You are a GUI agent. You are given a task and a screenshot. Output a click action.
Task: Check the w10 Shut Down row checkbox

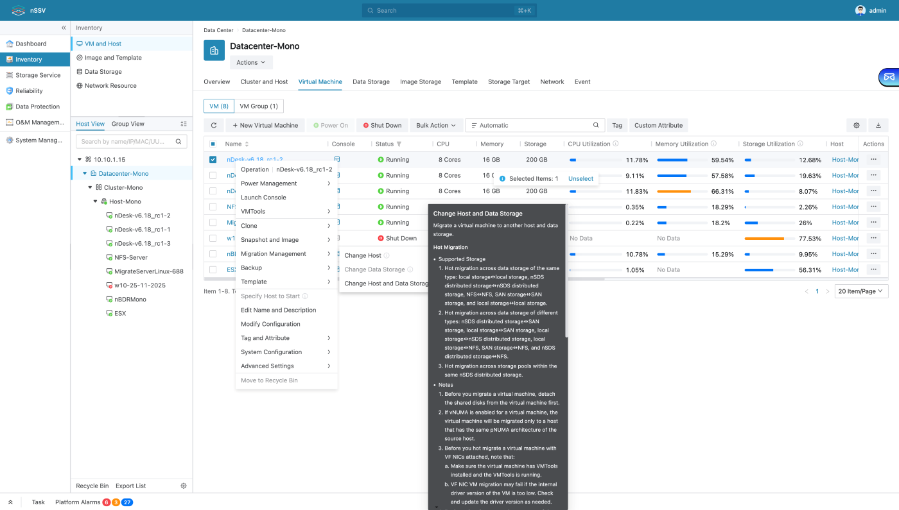coord(213,239)
